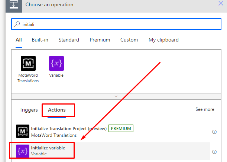This screenshot has width=227, height=162.
Task: Click the MotaWord Translations connector icon
Action: tap(28, 63)
